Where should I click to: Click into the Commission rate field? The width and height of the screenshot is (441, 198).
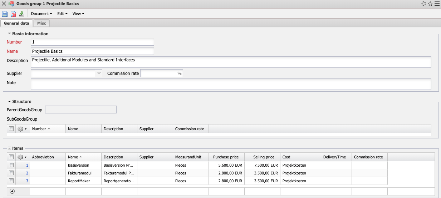pyautogui.click(x=159, y=73)
